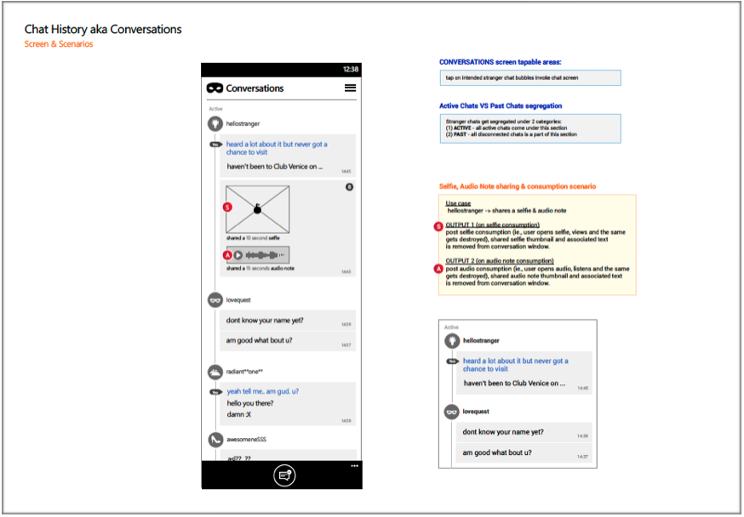Image resolution: width=744 pixels, height=517 pixels.
Task: Click lovequest's avatar in the inset panel
Action: tap(452, 412)
